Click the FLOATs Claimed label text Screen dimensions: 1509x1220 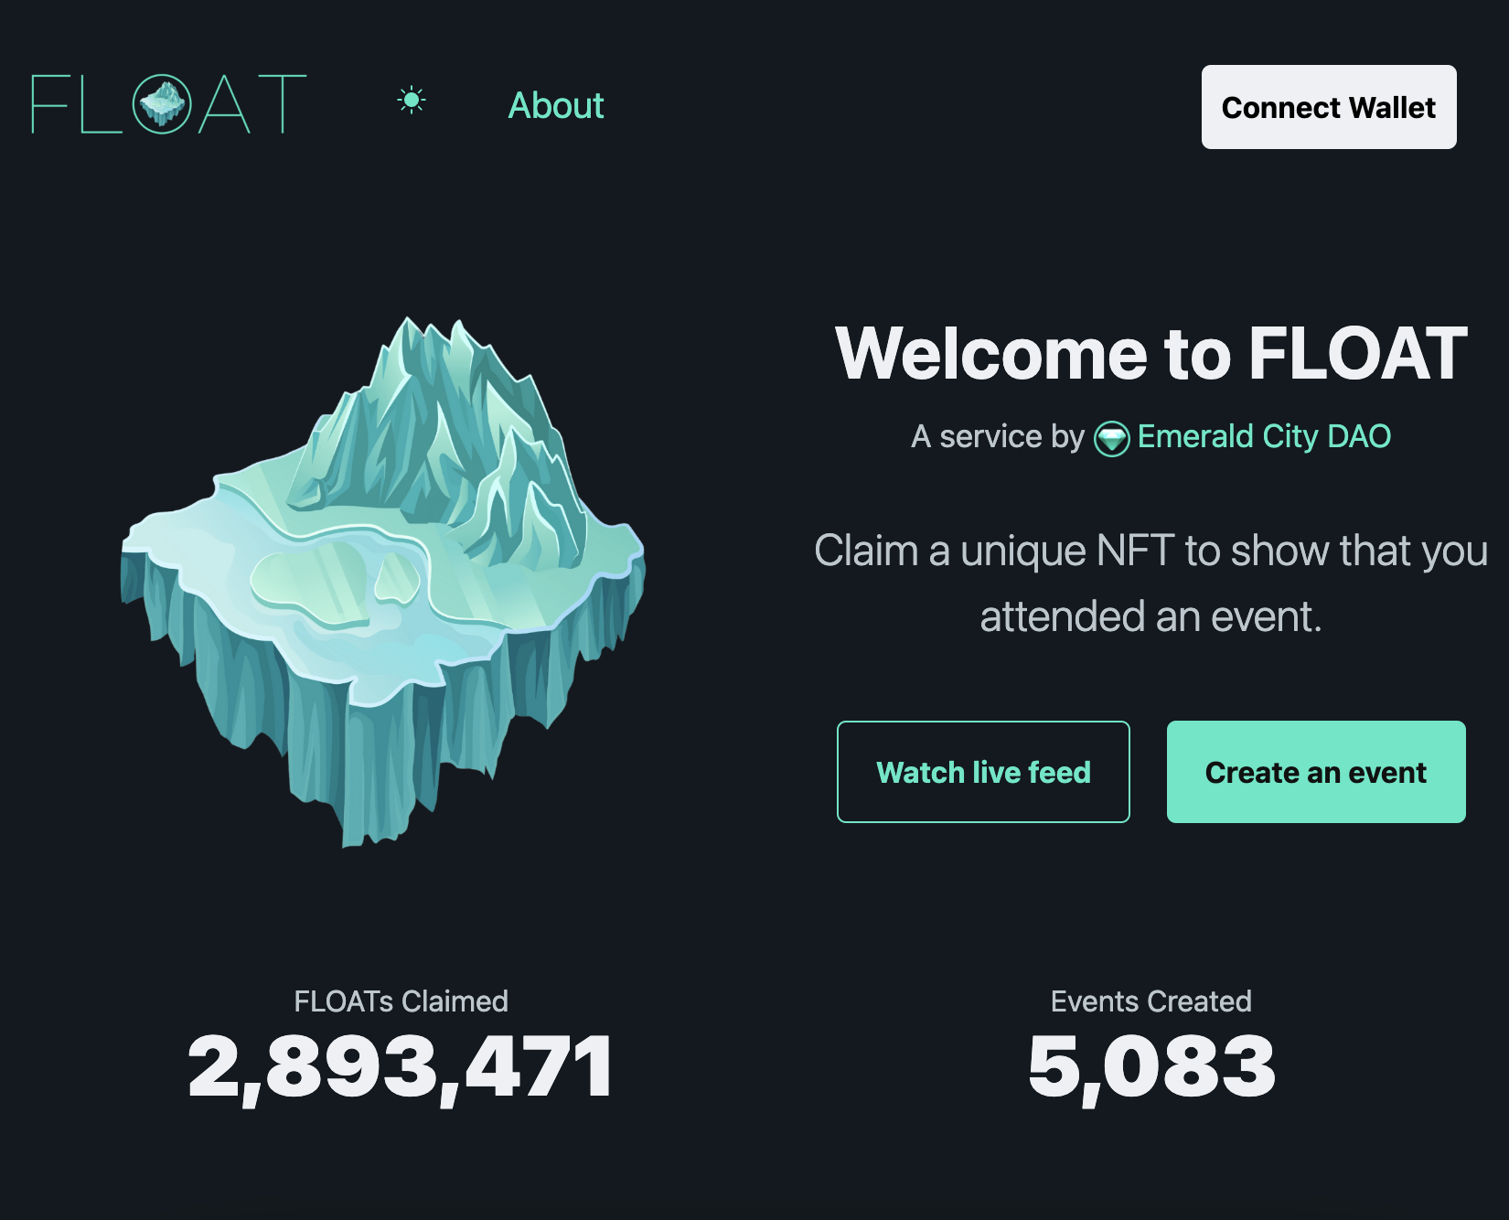click(400, 1002)
